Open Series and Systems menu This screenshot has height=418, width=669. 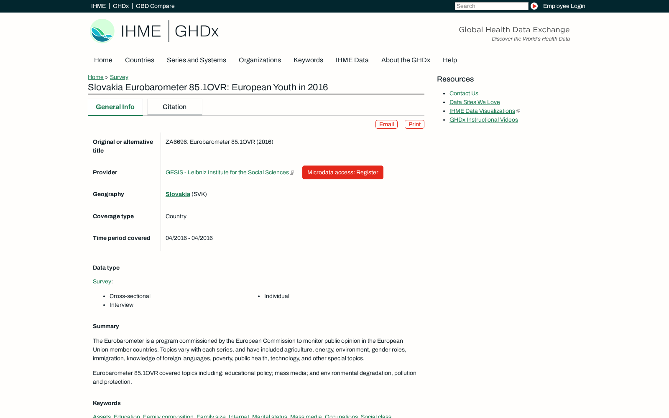(197, 60)
